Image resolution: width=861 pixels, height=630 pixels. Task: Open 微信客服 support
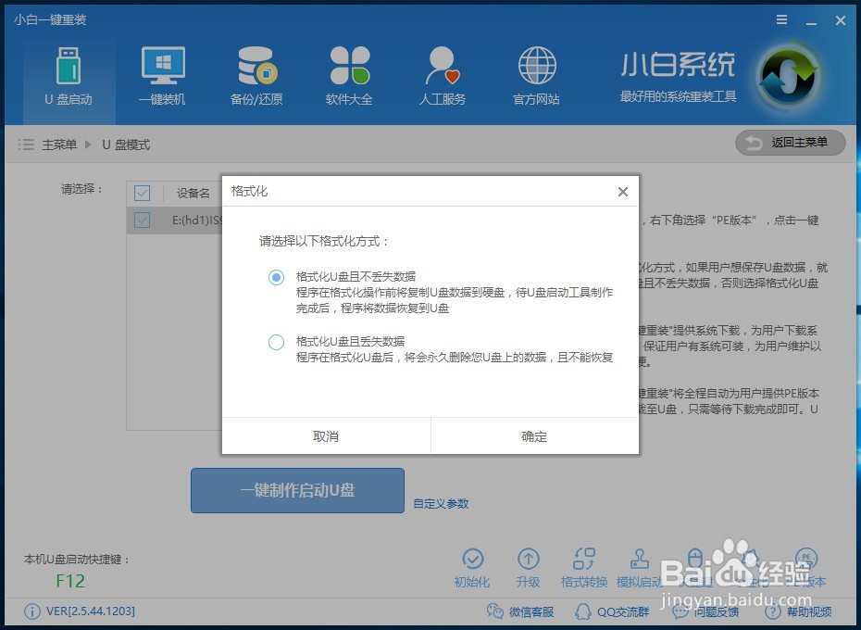point(520,611)
